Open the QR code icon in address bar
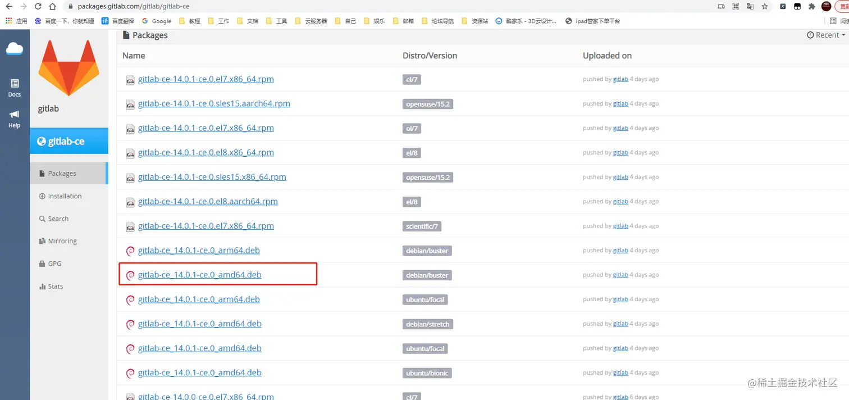Image resolution: width=849 pixels, height=400 pixels. pyautogui.click(x=736, y=7)
